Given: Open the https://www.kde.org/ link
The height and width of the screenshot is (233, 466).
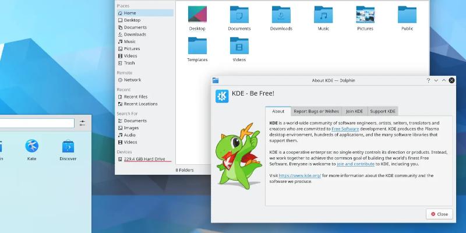Looking at the screenshot, I should (299, 175).
